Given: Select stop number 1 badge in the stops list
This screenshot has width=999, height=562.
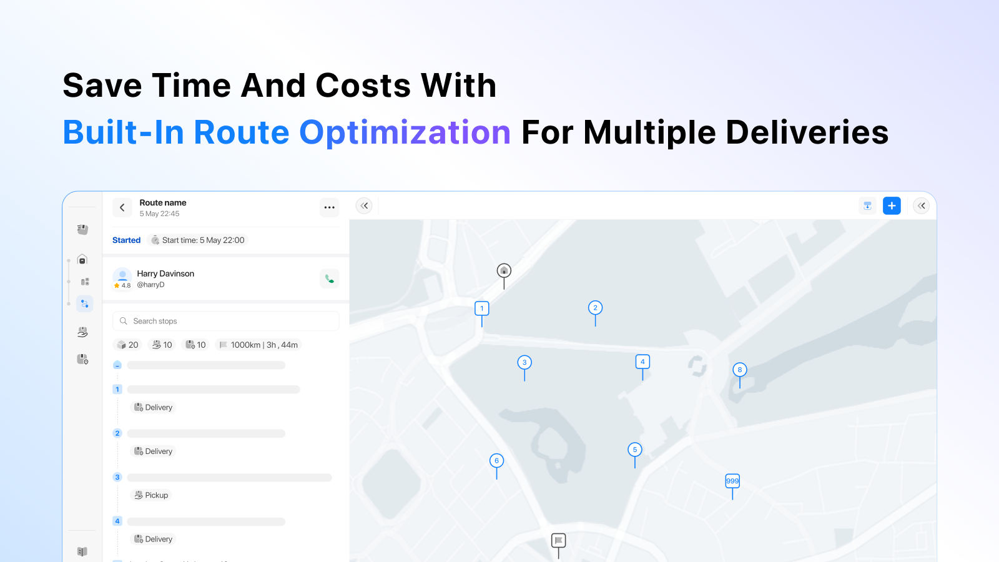Looking at the screenshot, I should tap(117, 389).
